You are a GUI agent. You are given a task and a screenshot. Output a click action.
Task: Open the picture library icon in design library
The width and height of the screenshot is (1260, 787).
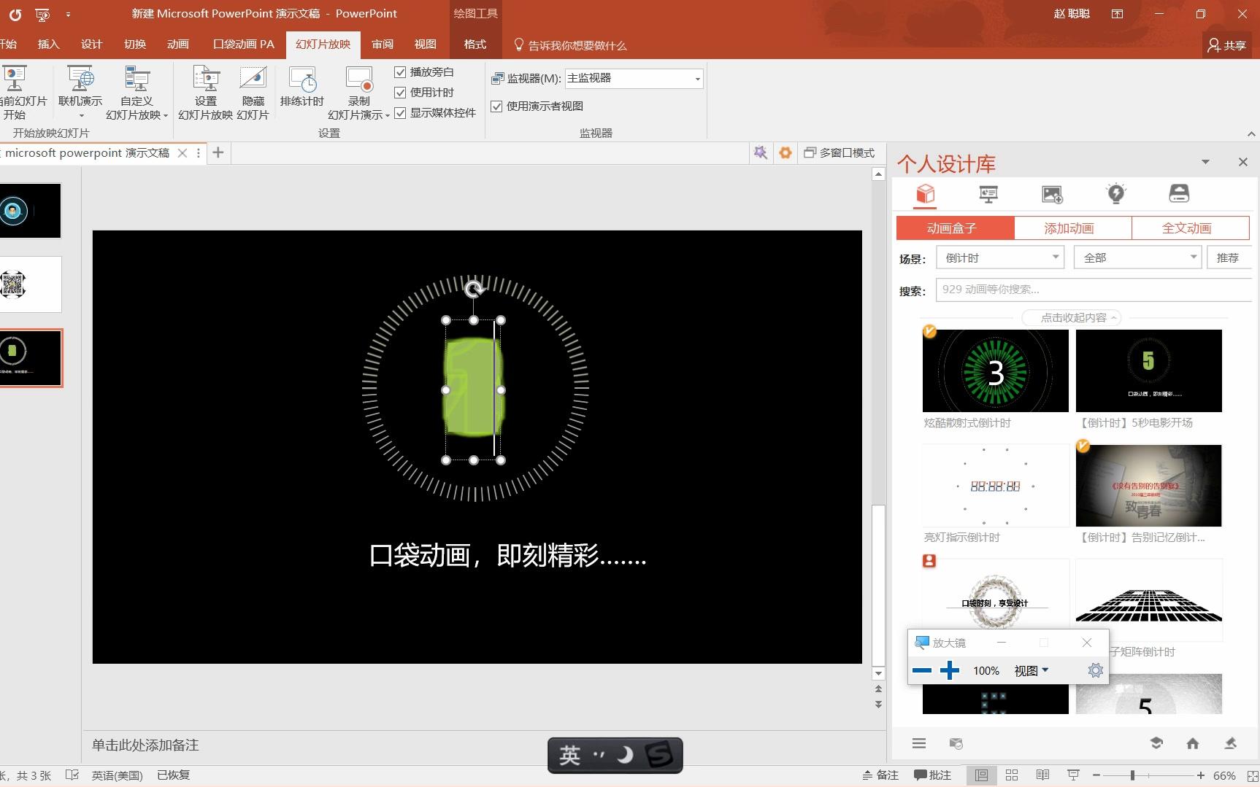(1052, 194)
